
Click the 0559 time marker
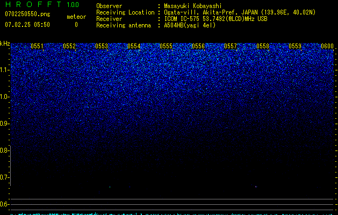point(295,46)
